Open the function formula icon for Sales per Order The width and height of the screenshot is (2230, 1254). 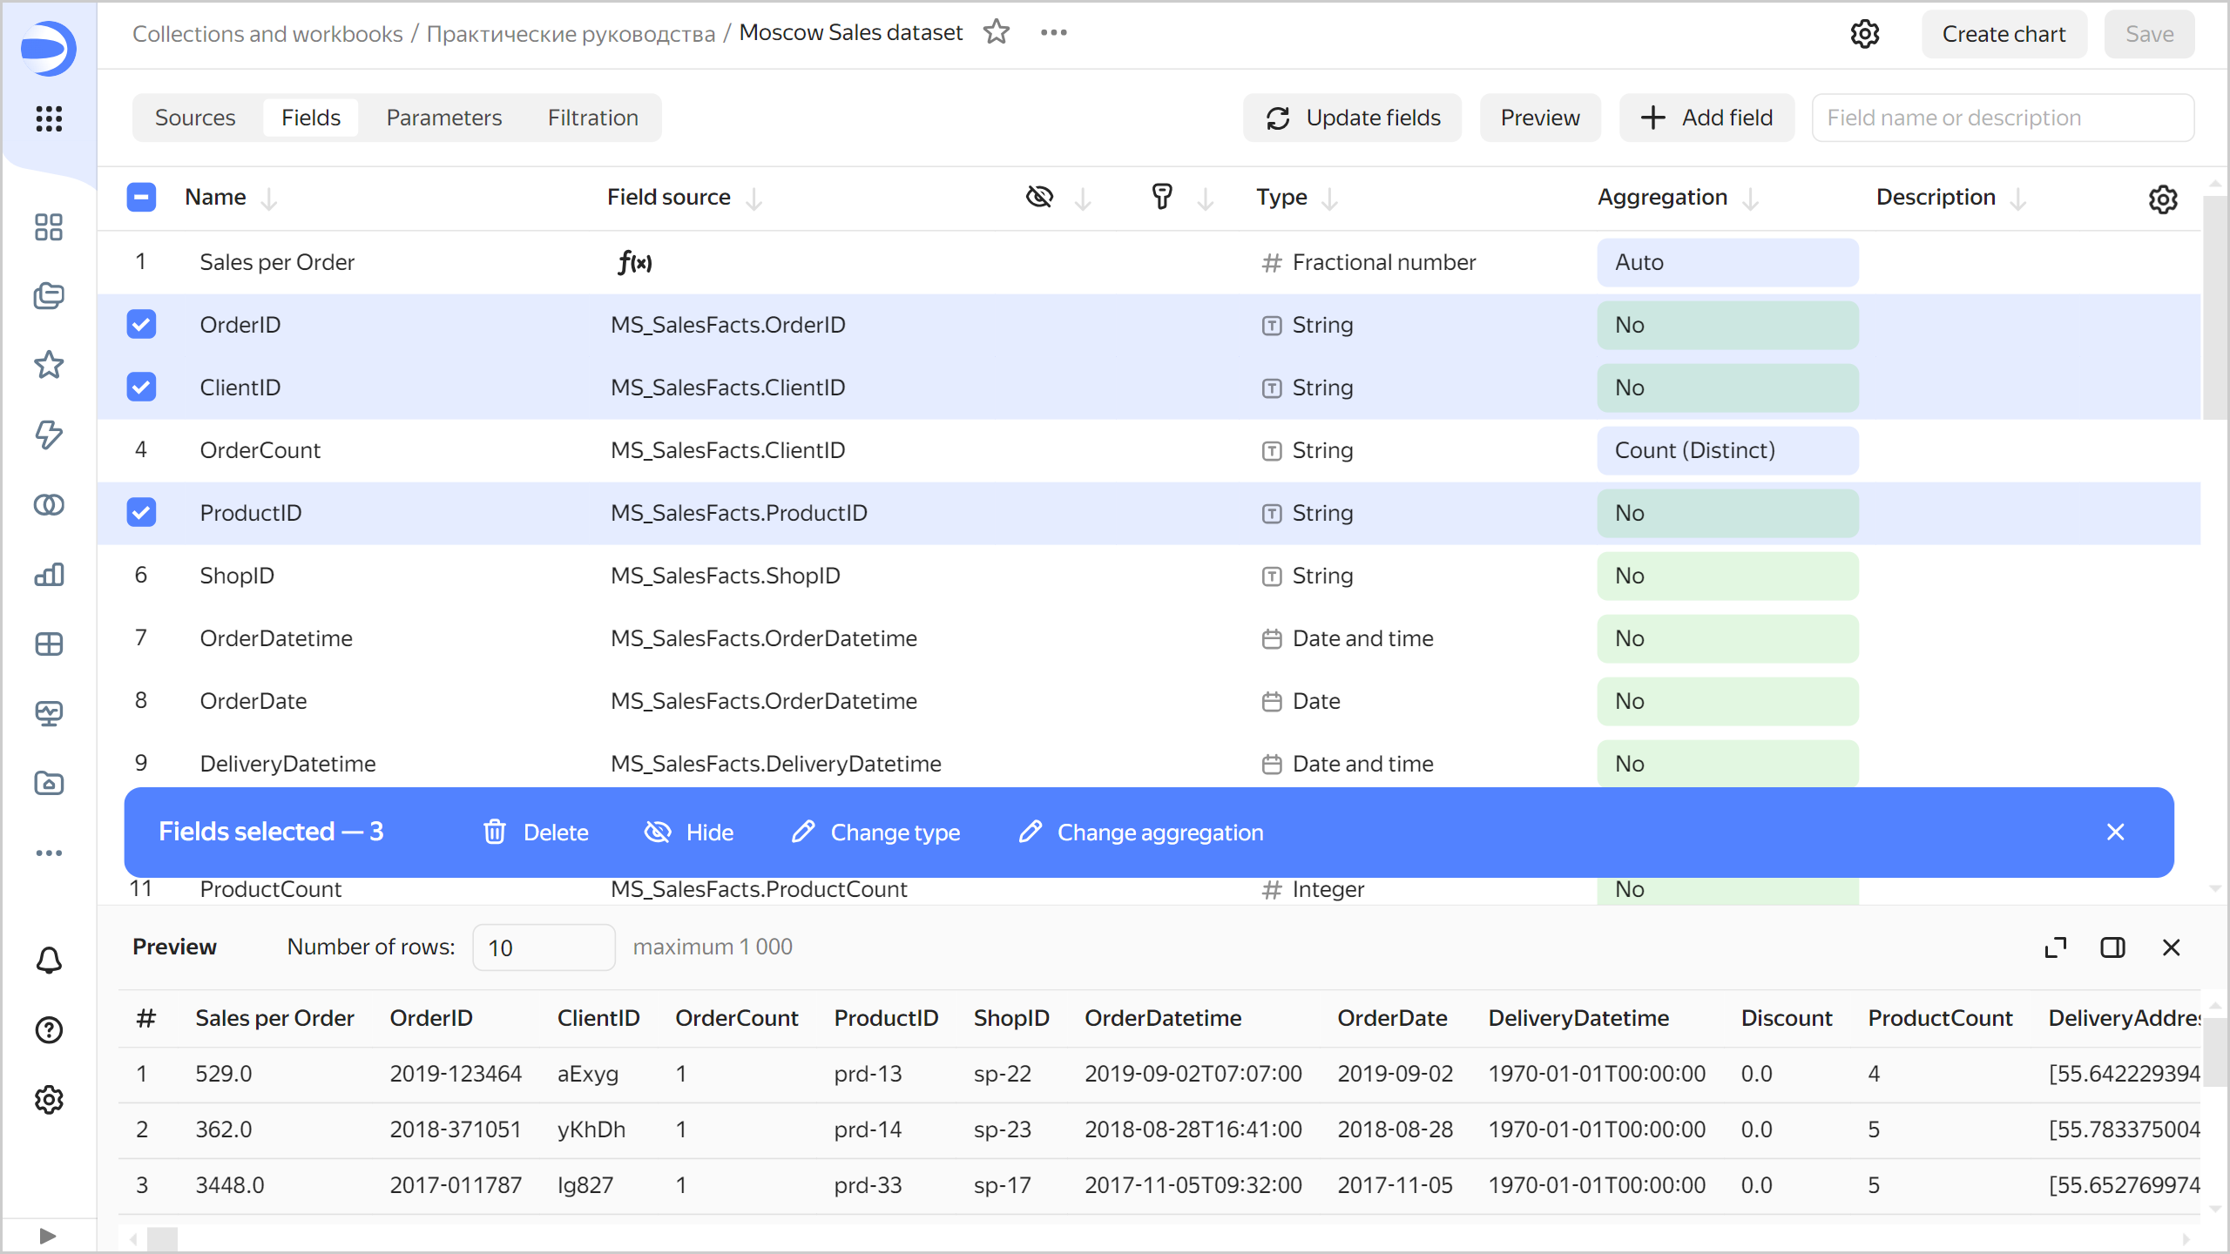pos(635,261)
